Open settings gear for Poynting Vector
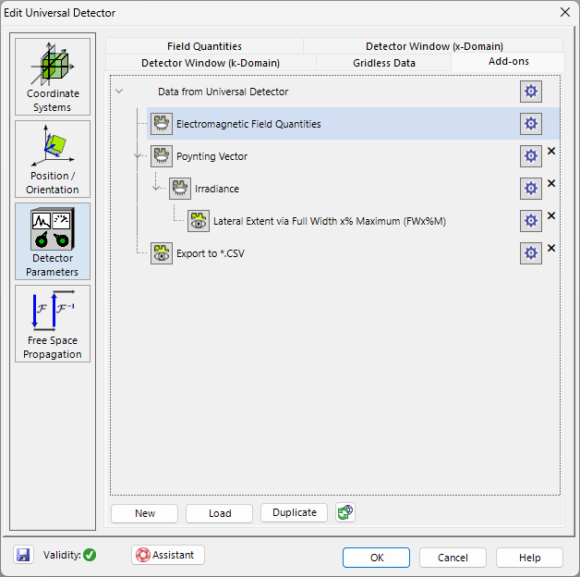The image size is (580, 577). coord(531,156)
